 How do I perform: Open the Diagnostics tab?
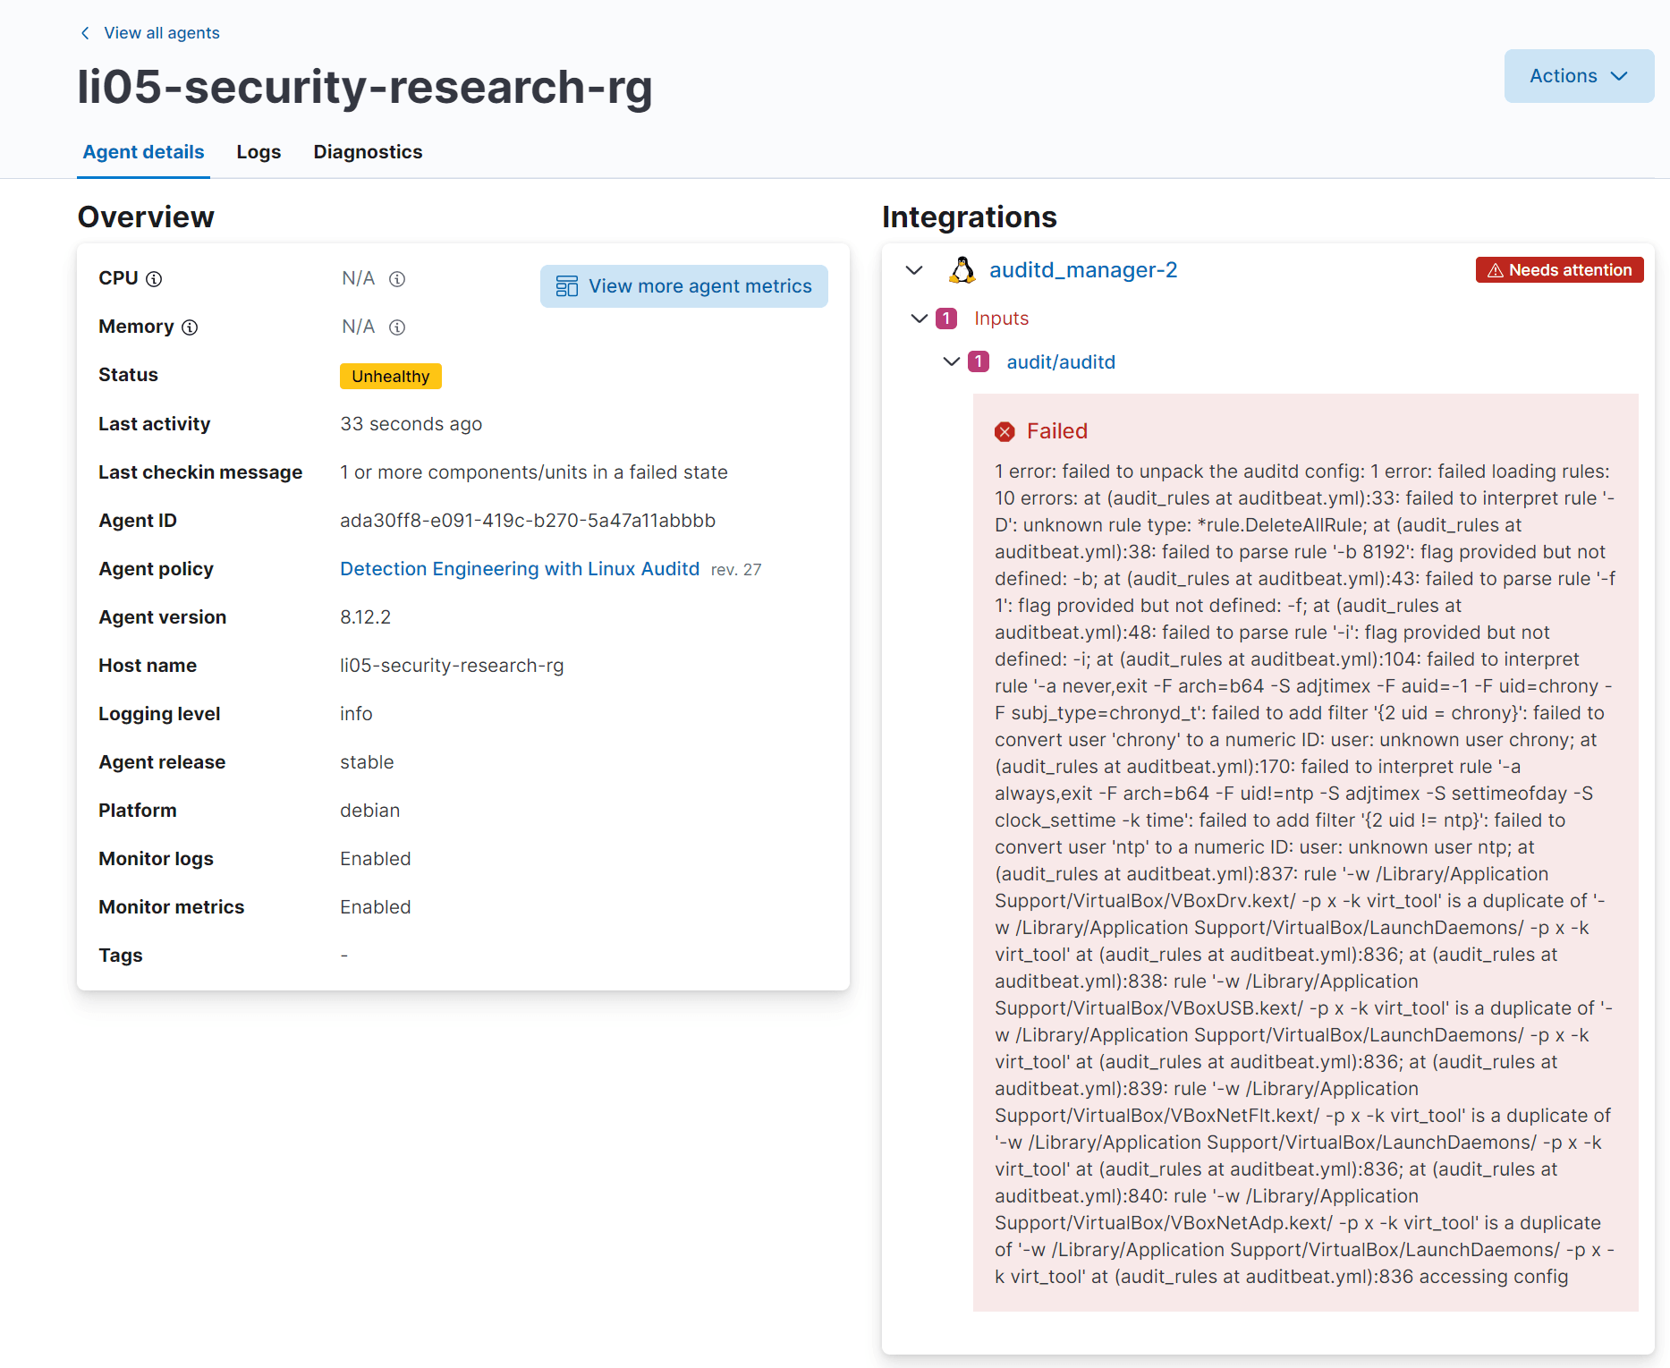(368, 152)
